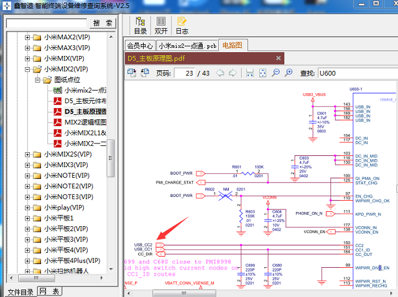Screen dimensions: 398x297
Task: Go to next page arrow in PDF toolbar
Action: [x=233, y=73]
